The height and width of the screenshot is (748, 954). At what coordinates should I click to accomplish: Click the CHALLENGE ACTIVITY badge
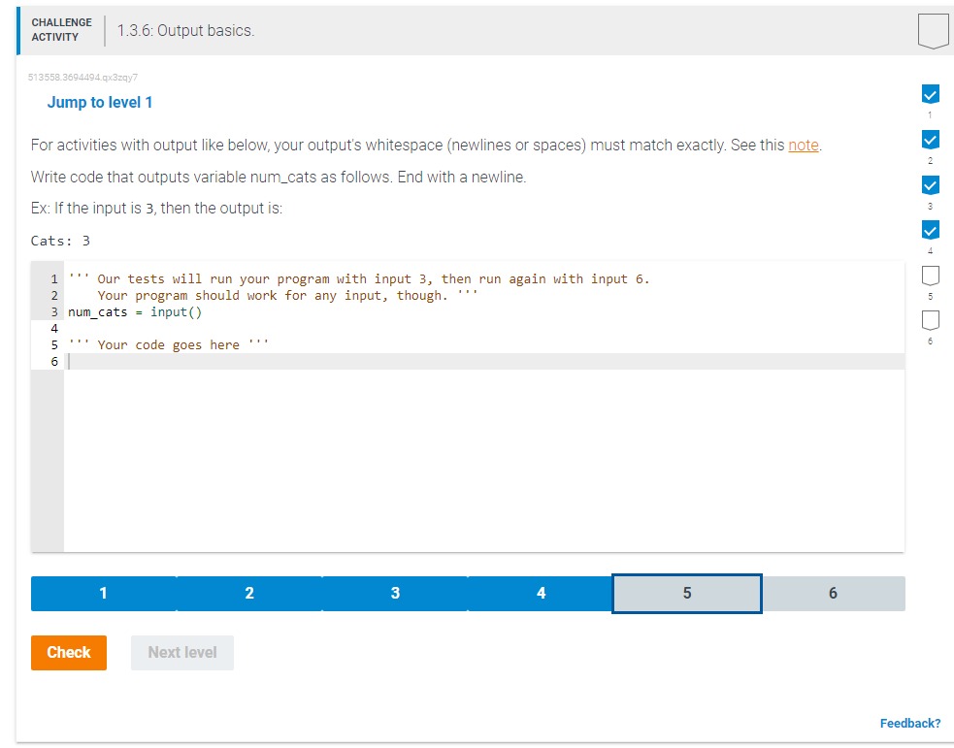coord(60,29)
